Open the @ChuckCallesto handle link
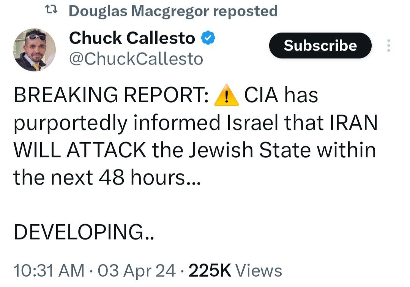 coord(136,59)
